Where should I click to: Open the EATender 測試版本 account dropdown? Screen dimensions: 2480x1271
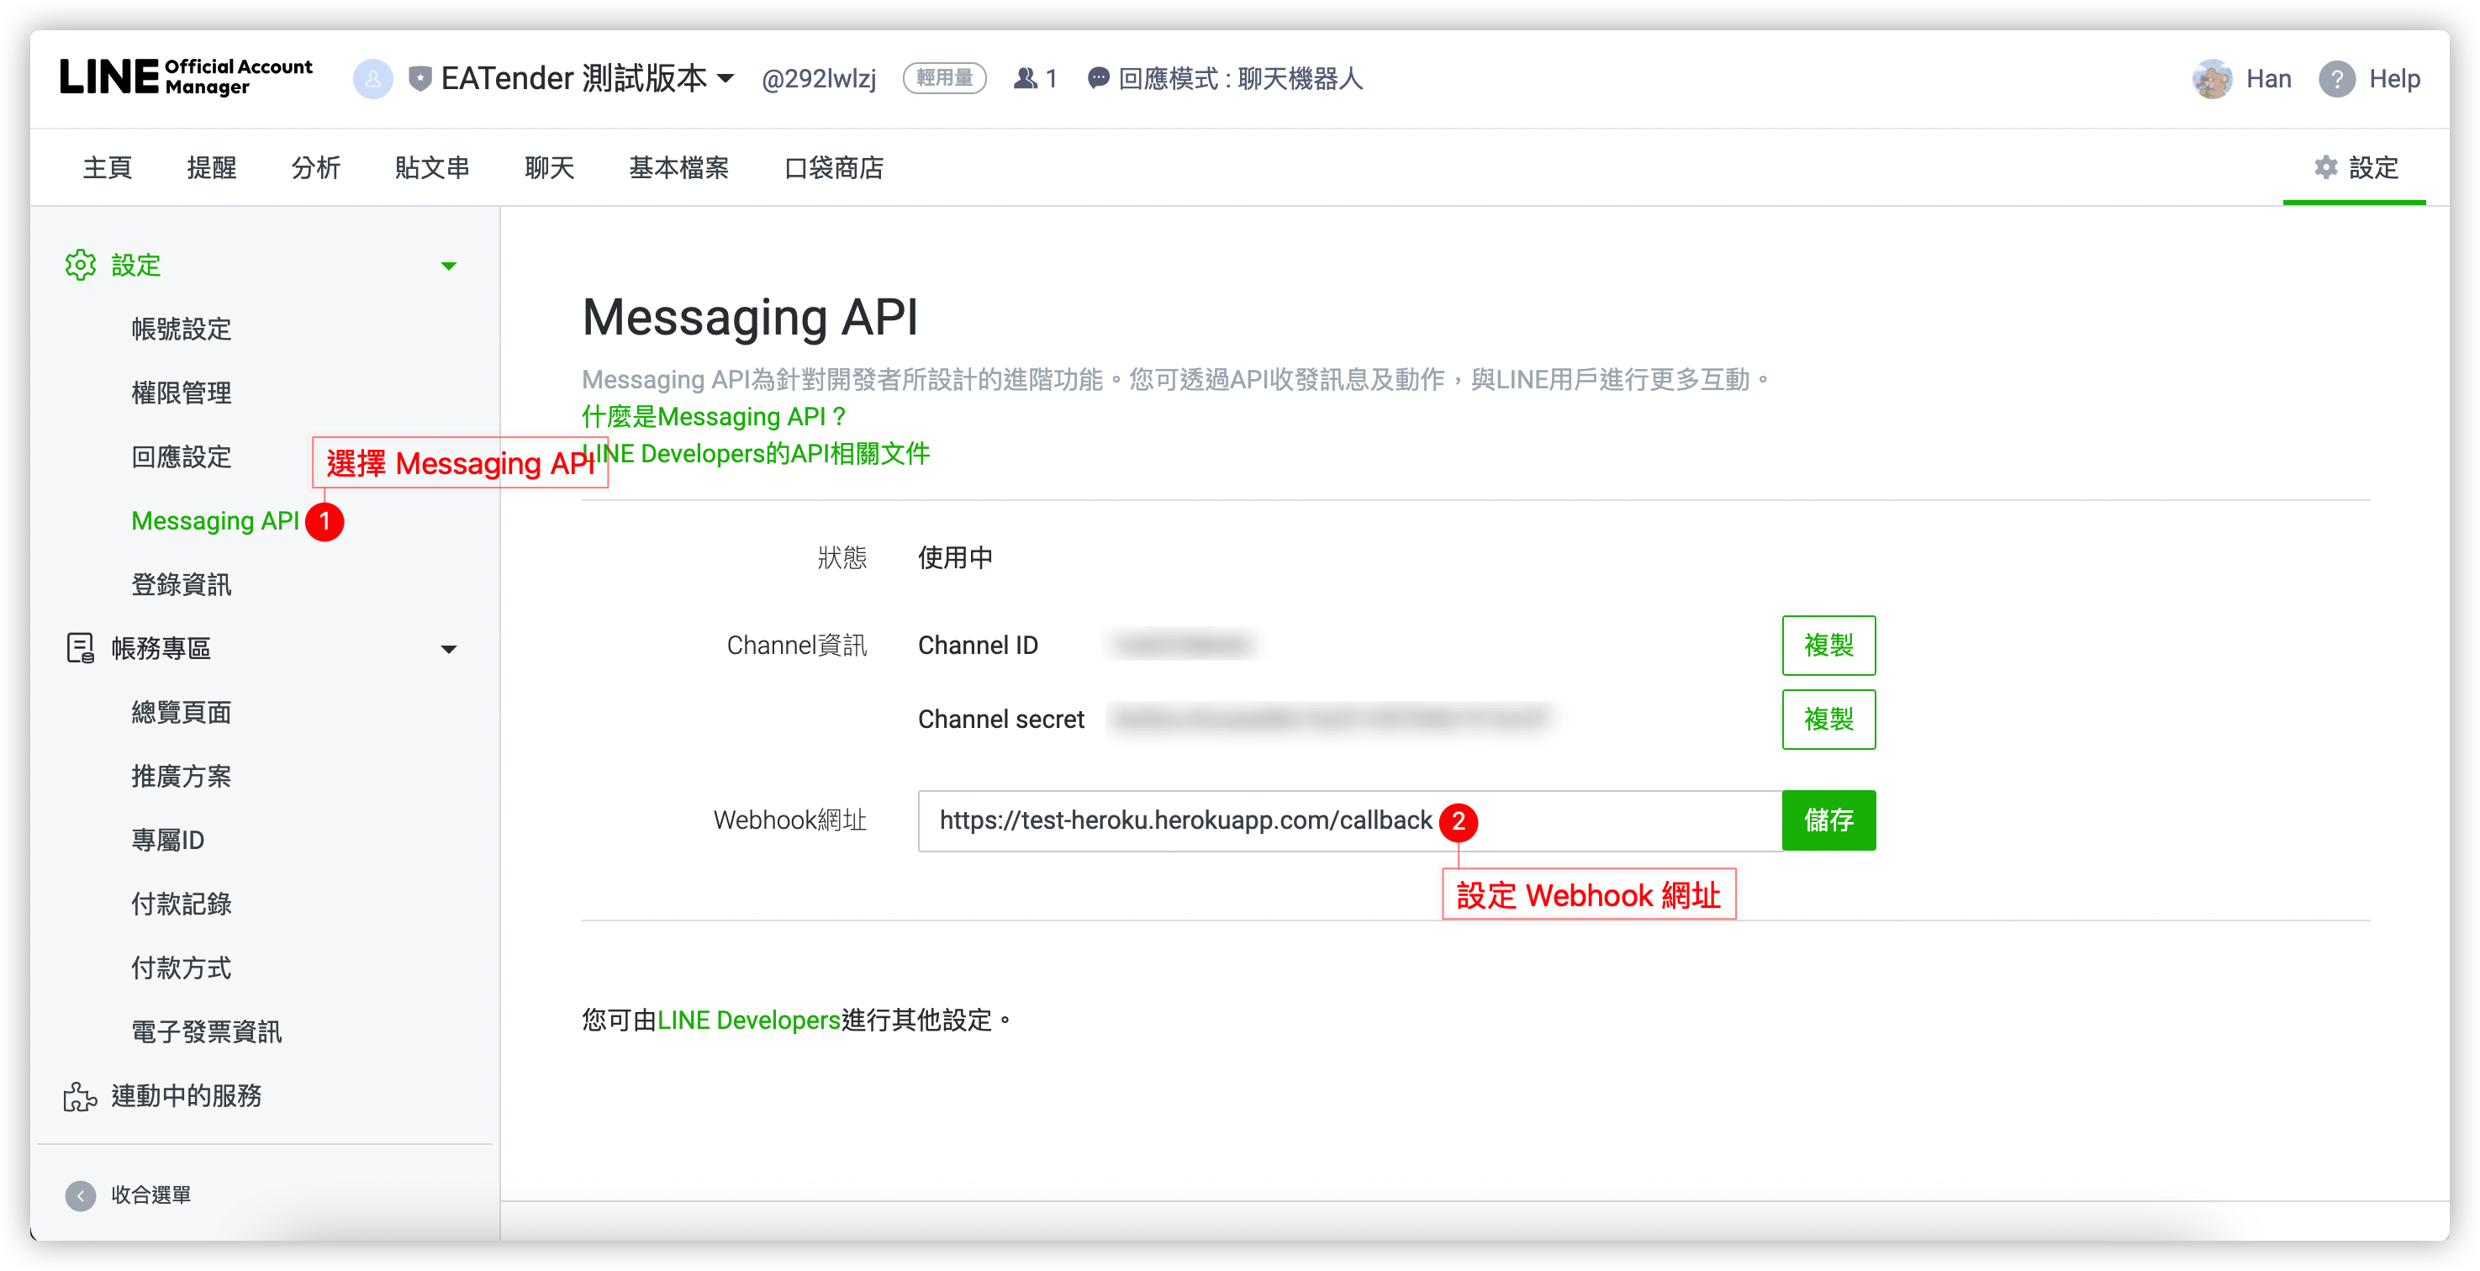pyautogui.click(x=726, y=79)
